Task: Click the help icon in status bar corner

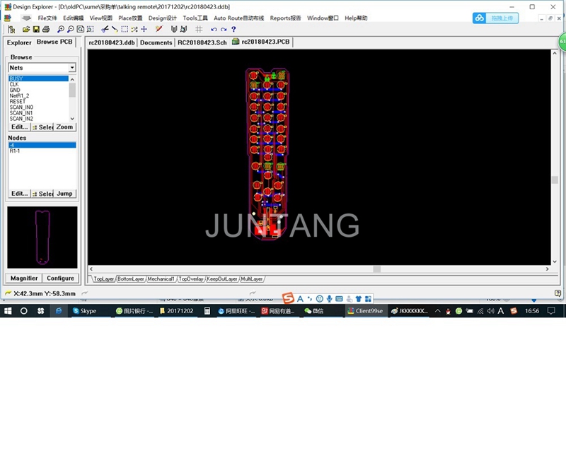Action: coord(558,293)
